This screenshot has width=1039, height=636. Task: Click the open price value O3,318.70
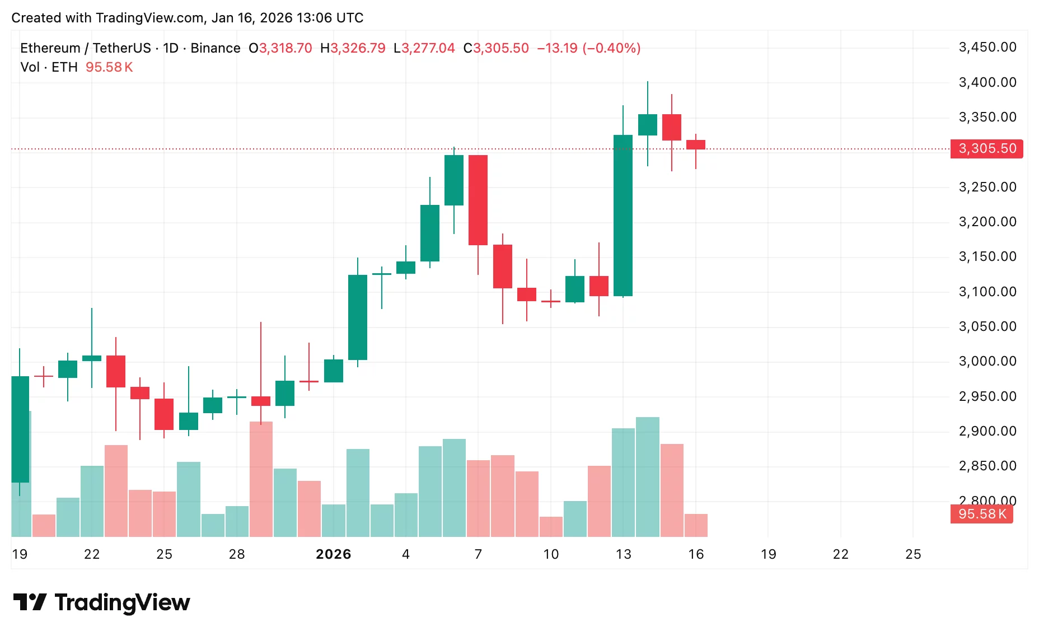pos(280,48)
